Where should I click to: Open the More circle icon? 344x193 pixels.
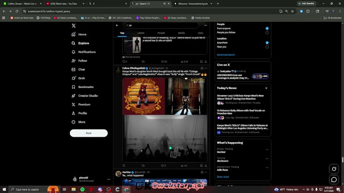coord(73,122)
